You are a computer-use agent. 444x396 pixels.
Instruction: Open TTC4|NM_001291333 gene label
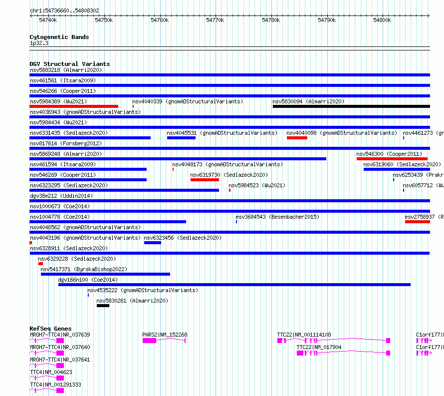pyautogui.click(x=55, y=385)
